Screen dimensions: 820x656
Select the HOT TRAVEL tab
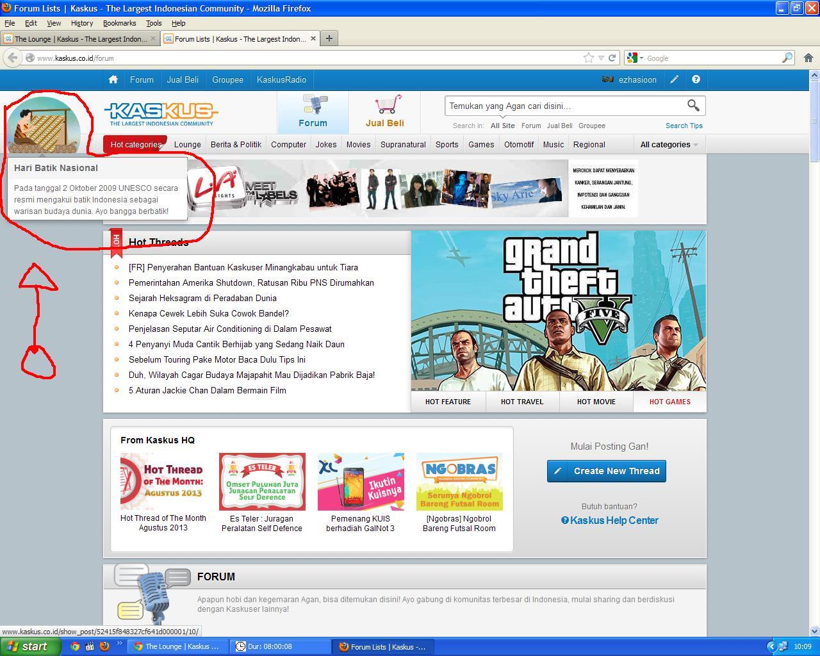tap(521, 402)
